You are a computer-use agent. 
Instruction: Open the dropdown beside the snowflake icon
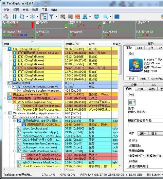[37, 17]
